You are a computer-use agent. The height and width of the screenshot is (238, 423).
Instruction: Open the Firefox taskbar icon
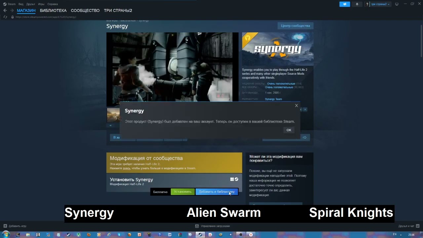(x=89, y=235)
